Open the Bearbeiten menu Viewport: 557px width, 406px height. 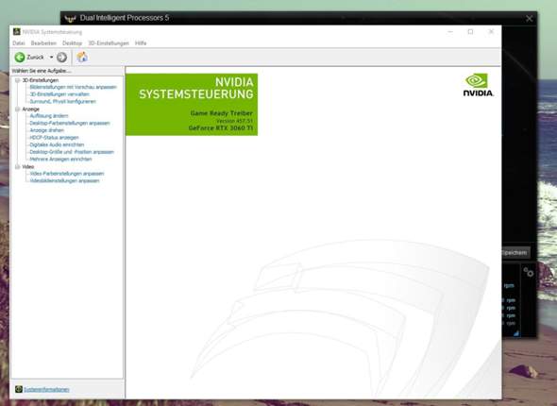coord(43,43)
